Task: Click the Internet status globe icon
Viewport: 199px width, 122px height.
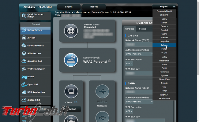Action: click(x=71, y=31)
